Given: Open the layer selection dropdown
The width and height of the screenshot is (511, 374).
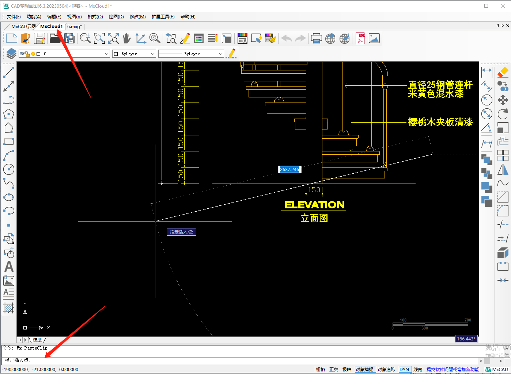Looking at the screenshot, I should coord(64,54).
